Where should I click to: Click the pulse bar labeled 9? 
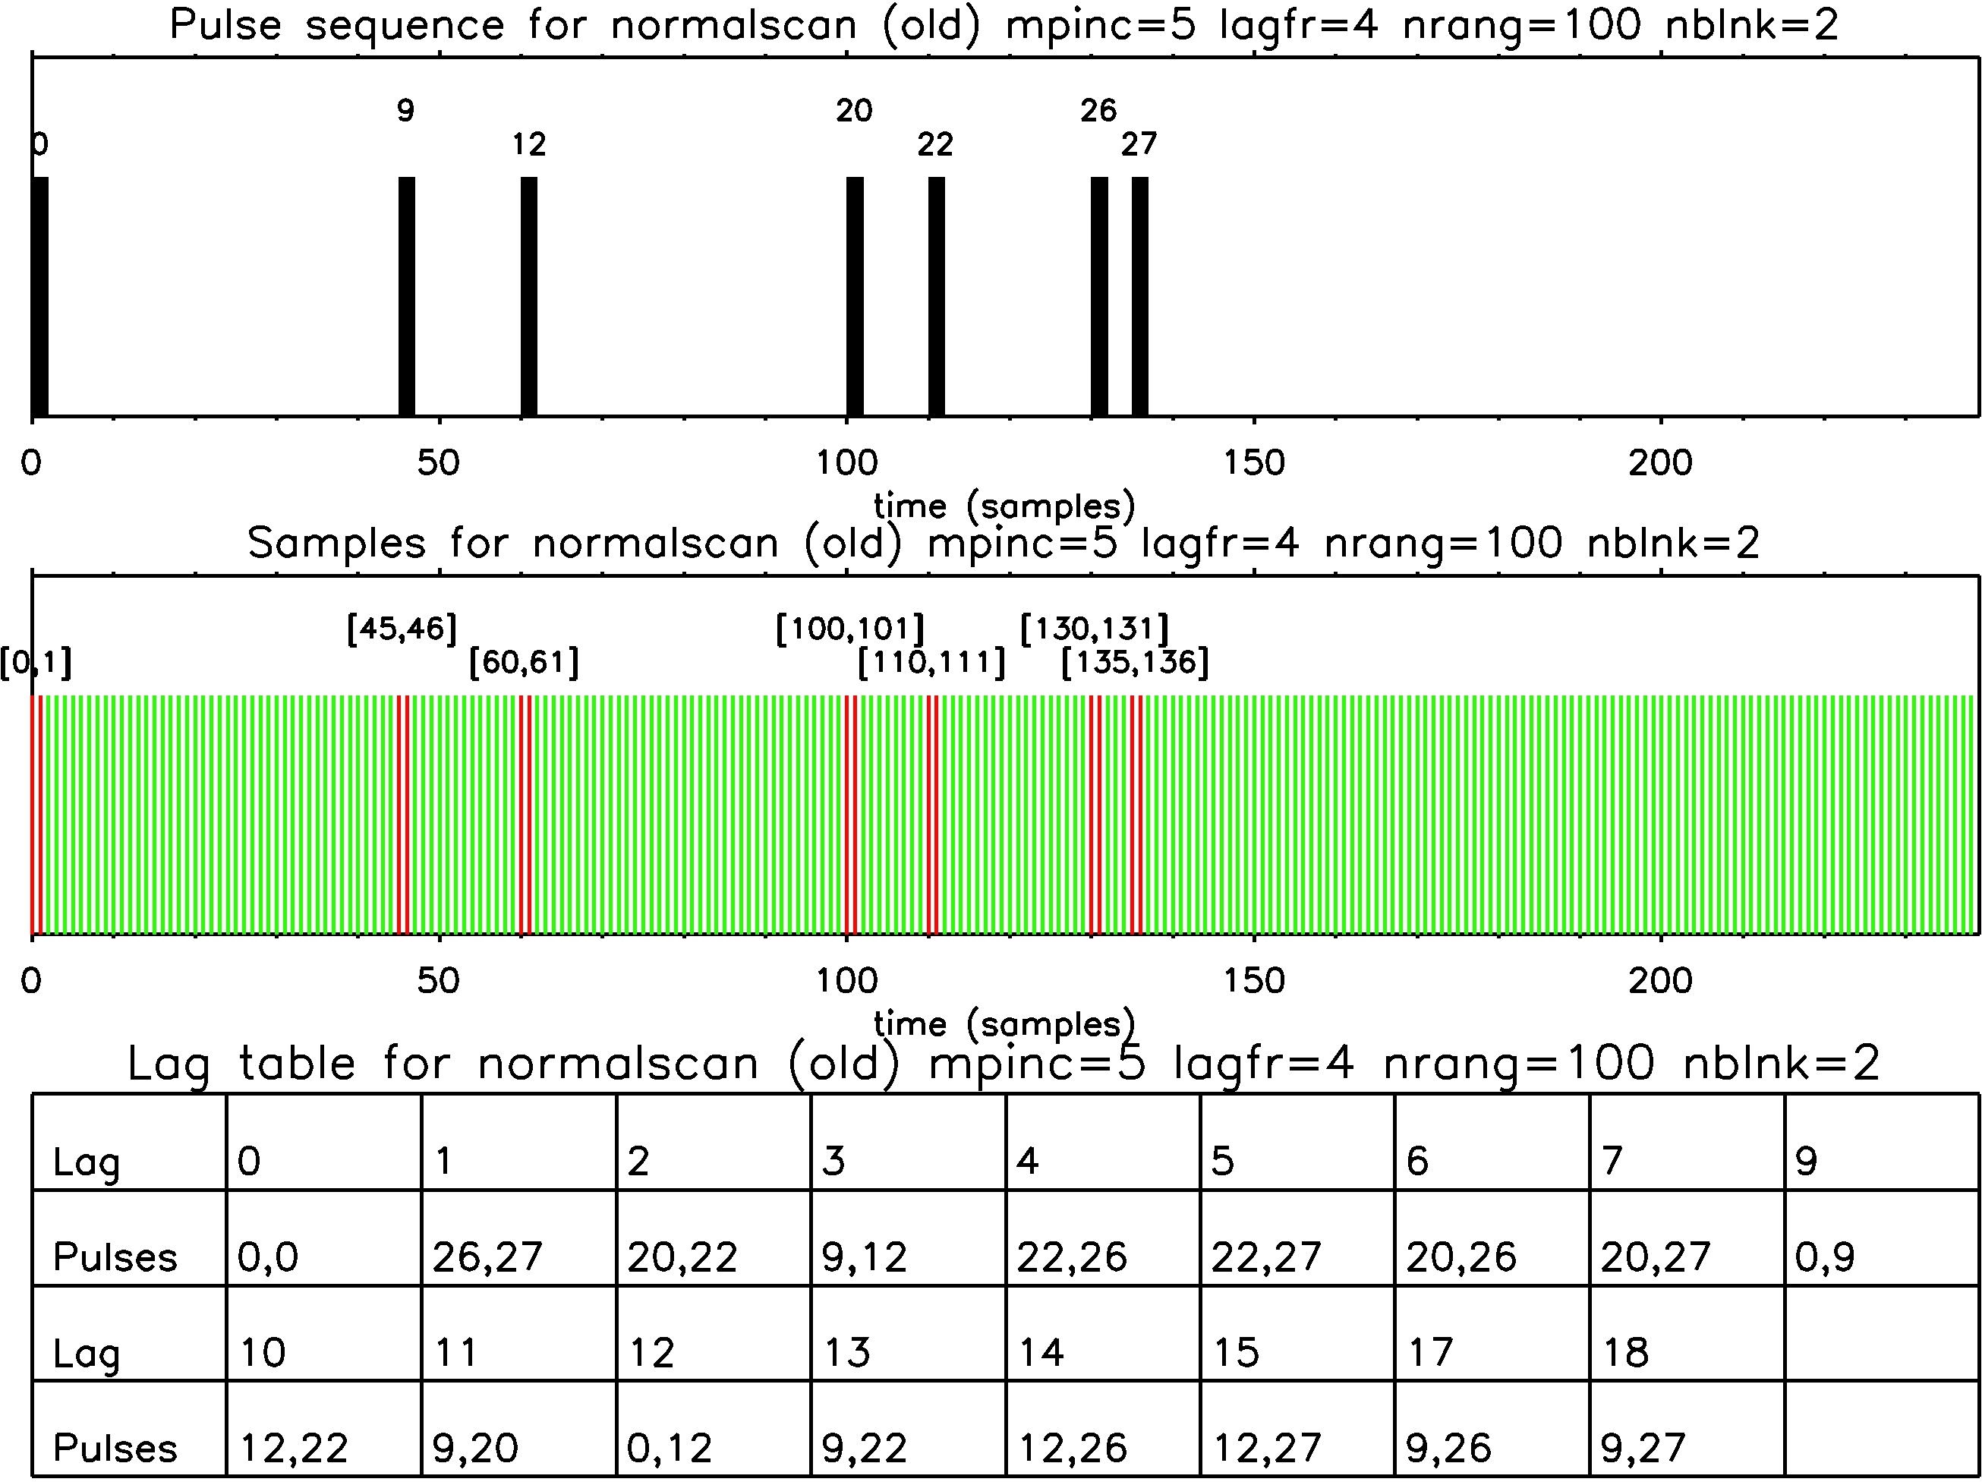406,297
